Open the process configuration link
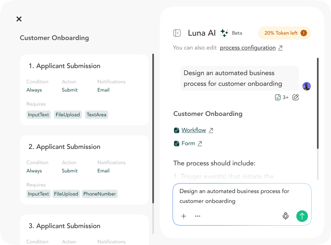The image size is (331, 245). click(x=248, y=47)
